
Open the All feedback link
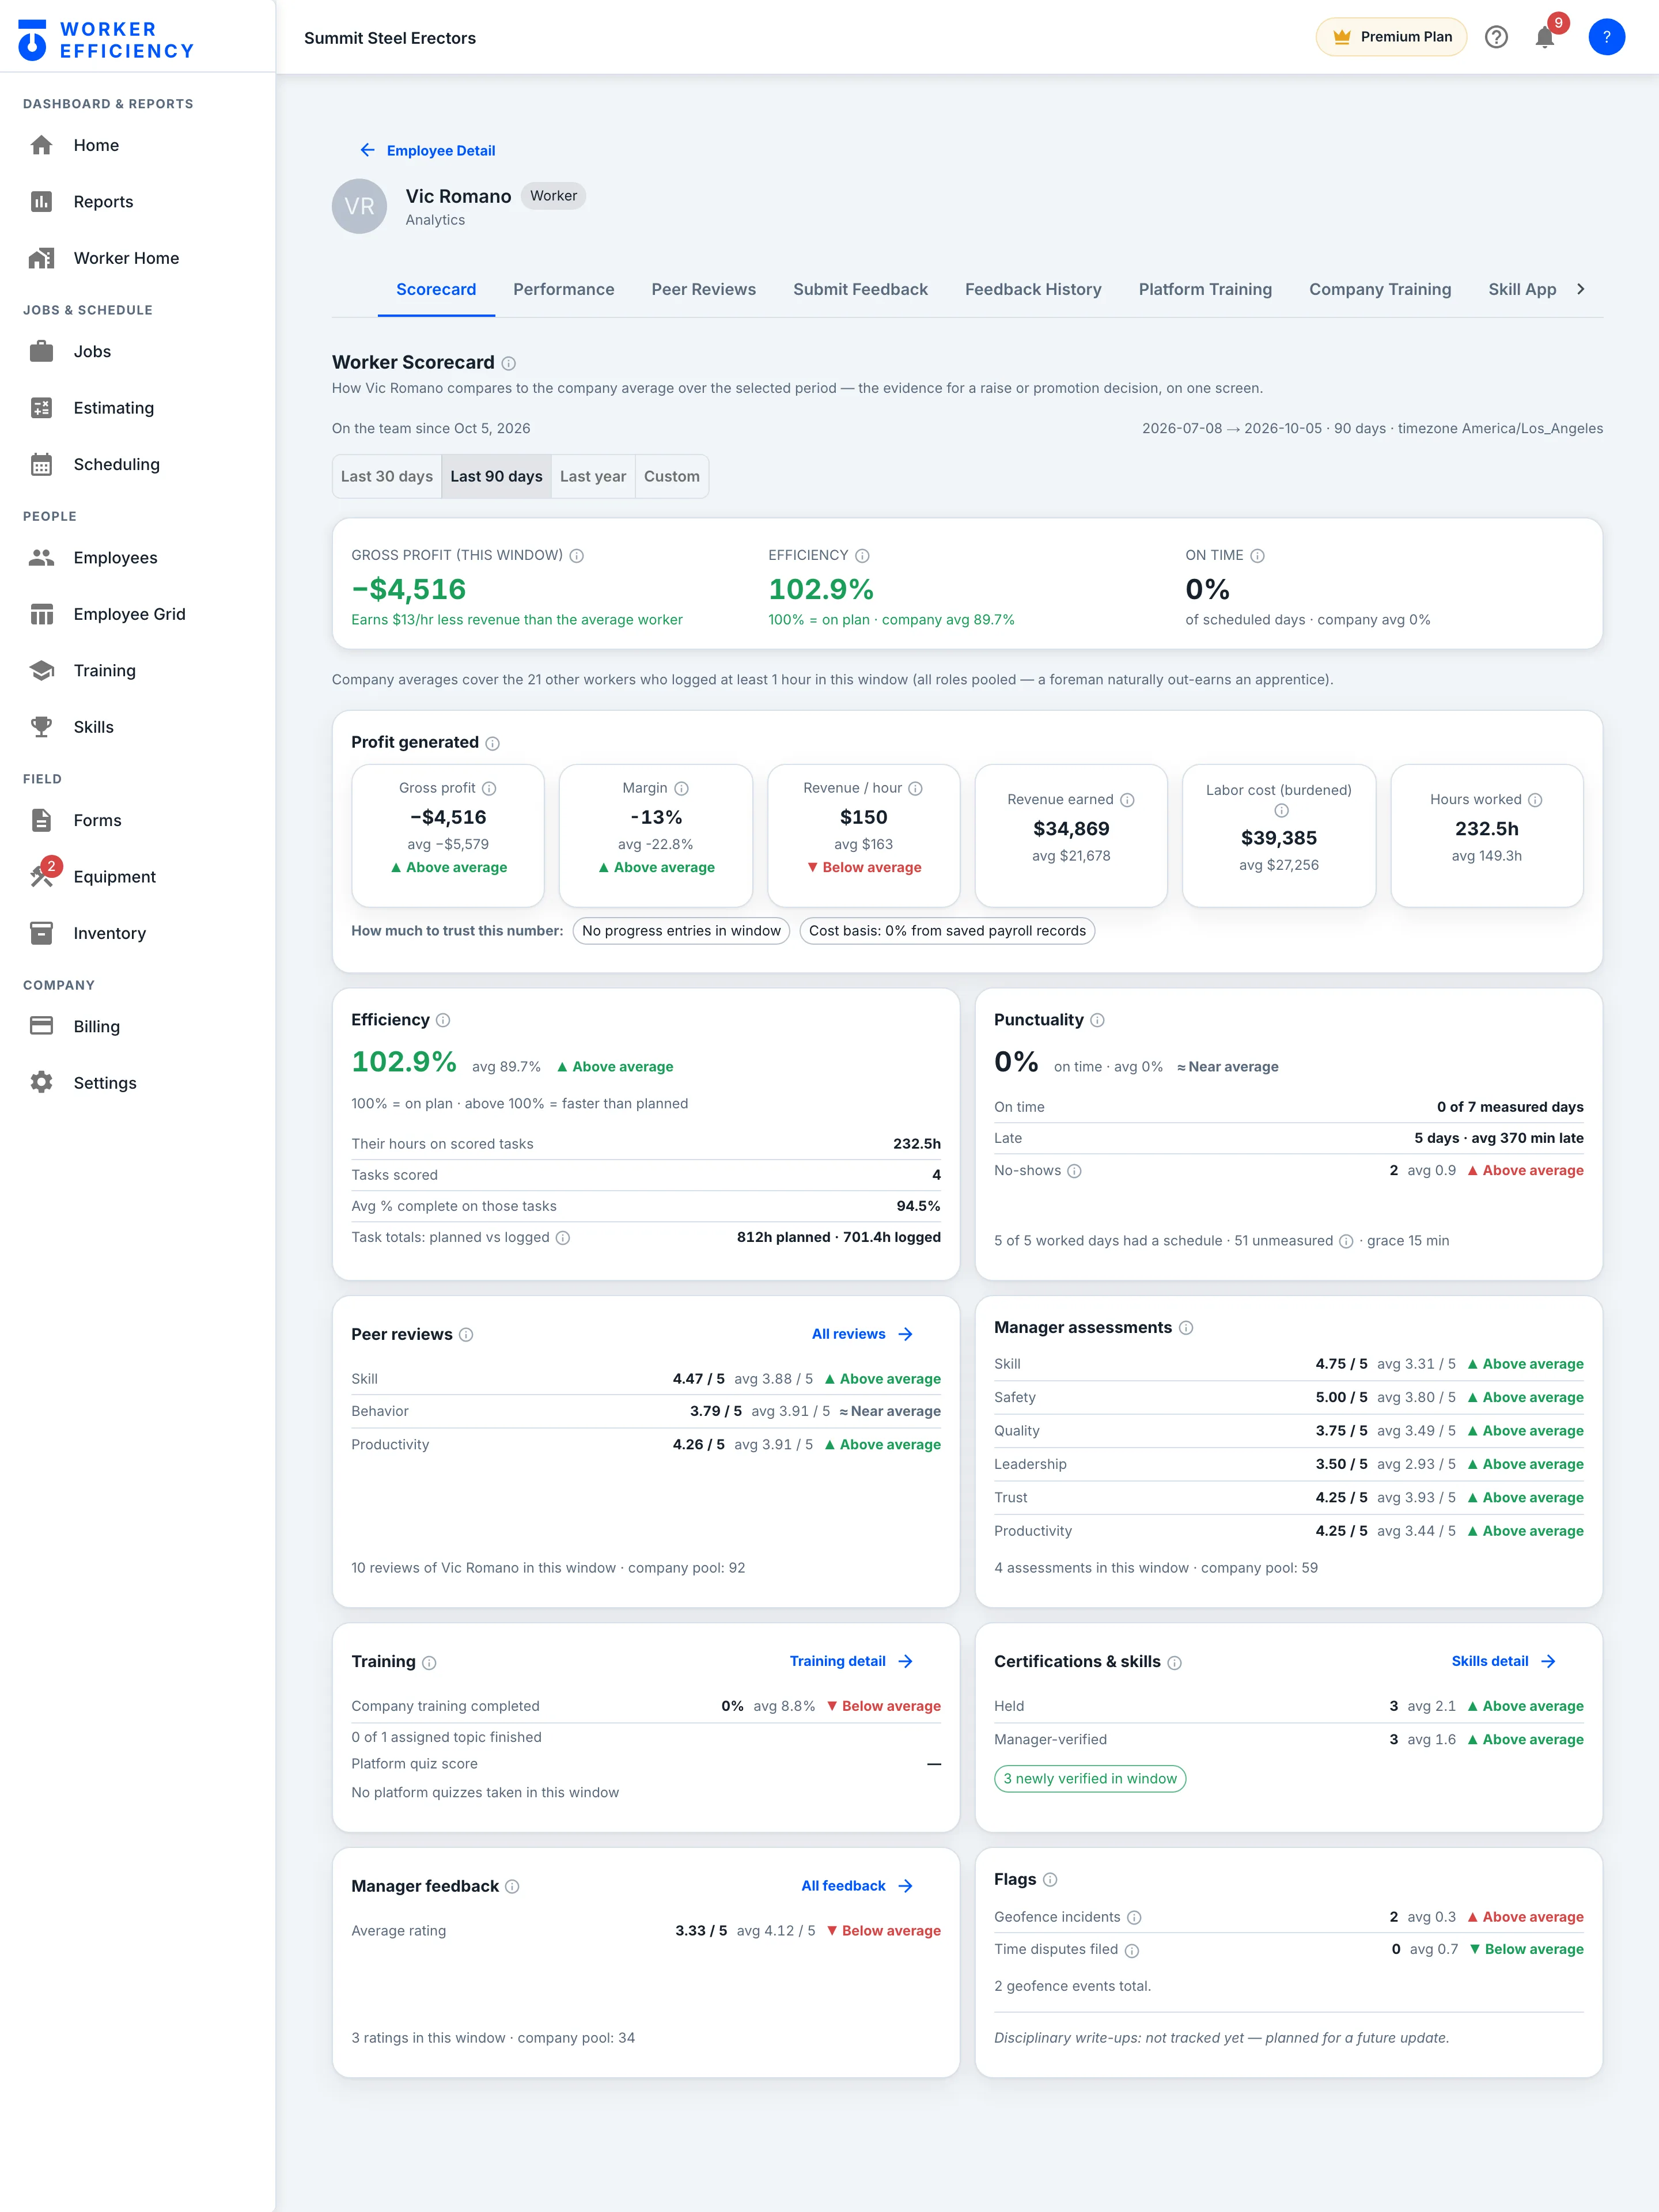pyautogui.click(x=857, y=1886)
